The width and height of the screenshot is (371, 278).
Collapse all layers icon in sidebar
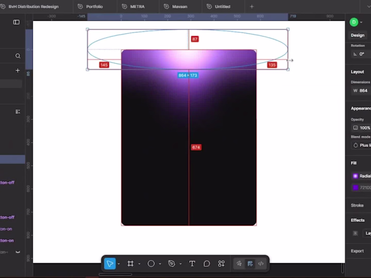[x=18, y=112]
